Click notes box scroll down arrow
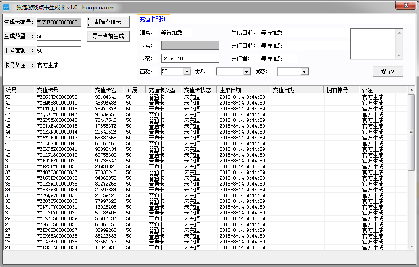 pos(399,55)
